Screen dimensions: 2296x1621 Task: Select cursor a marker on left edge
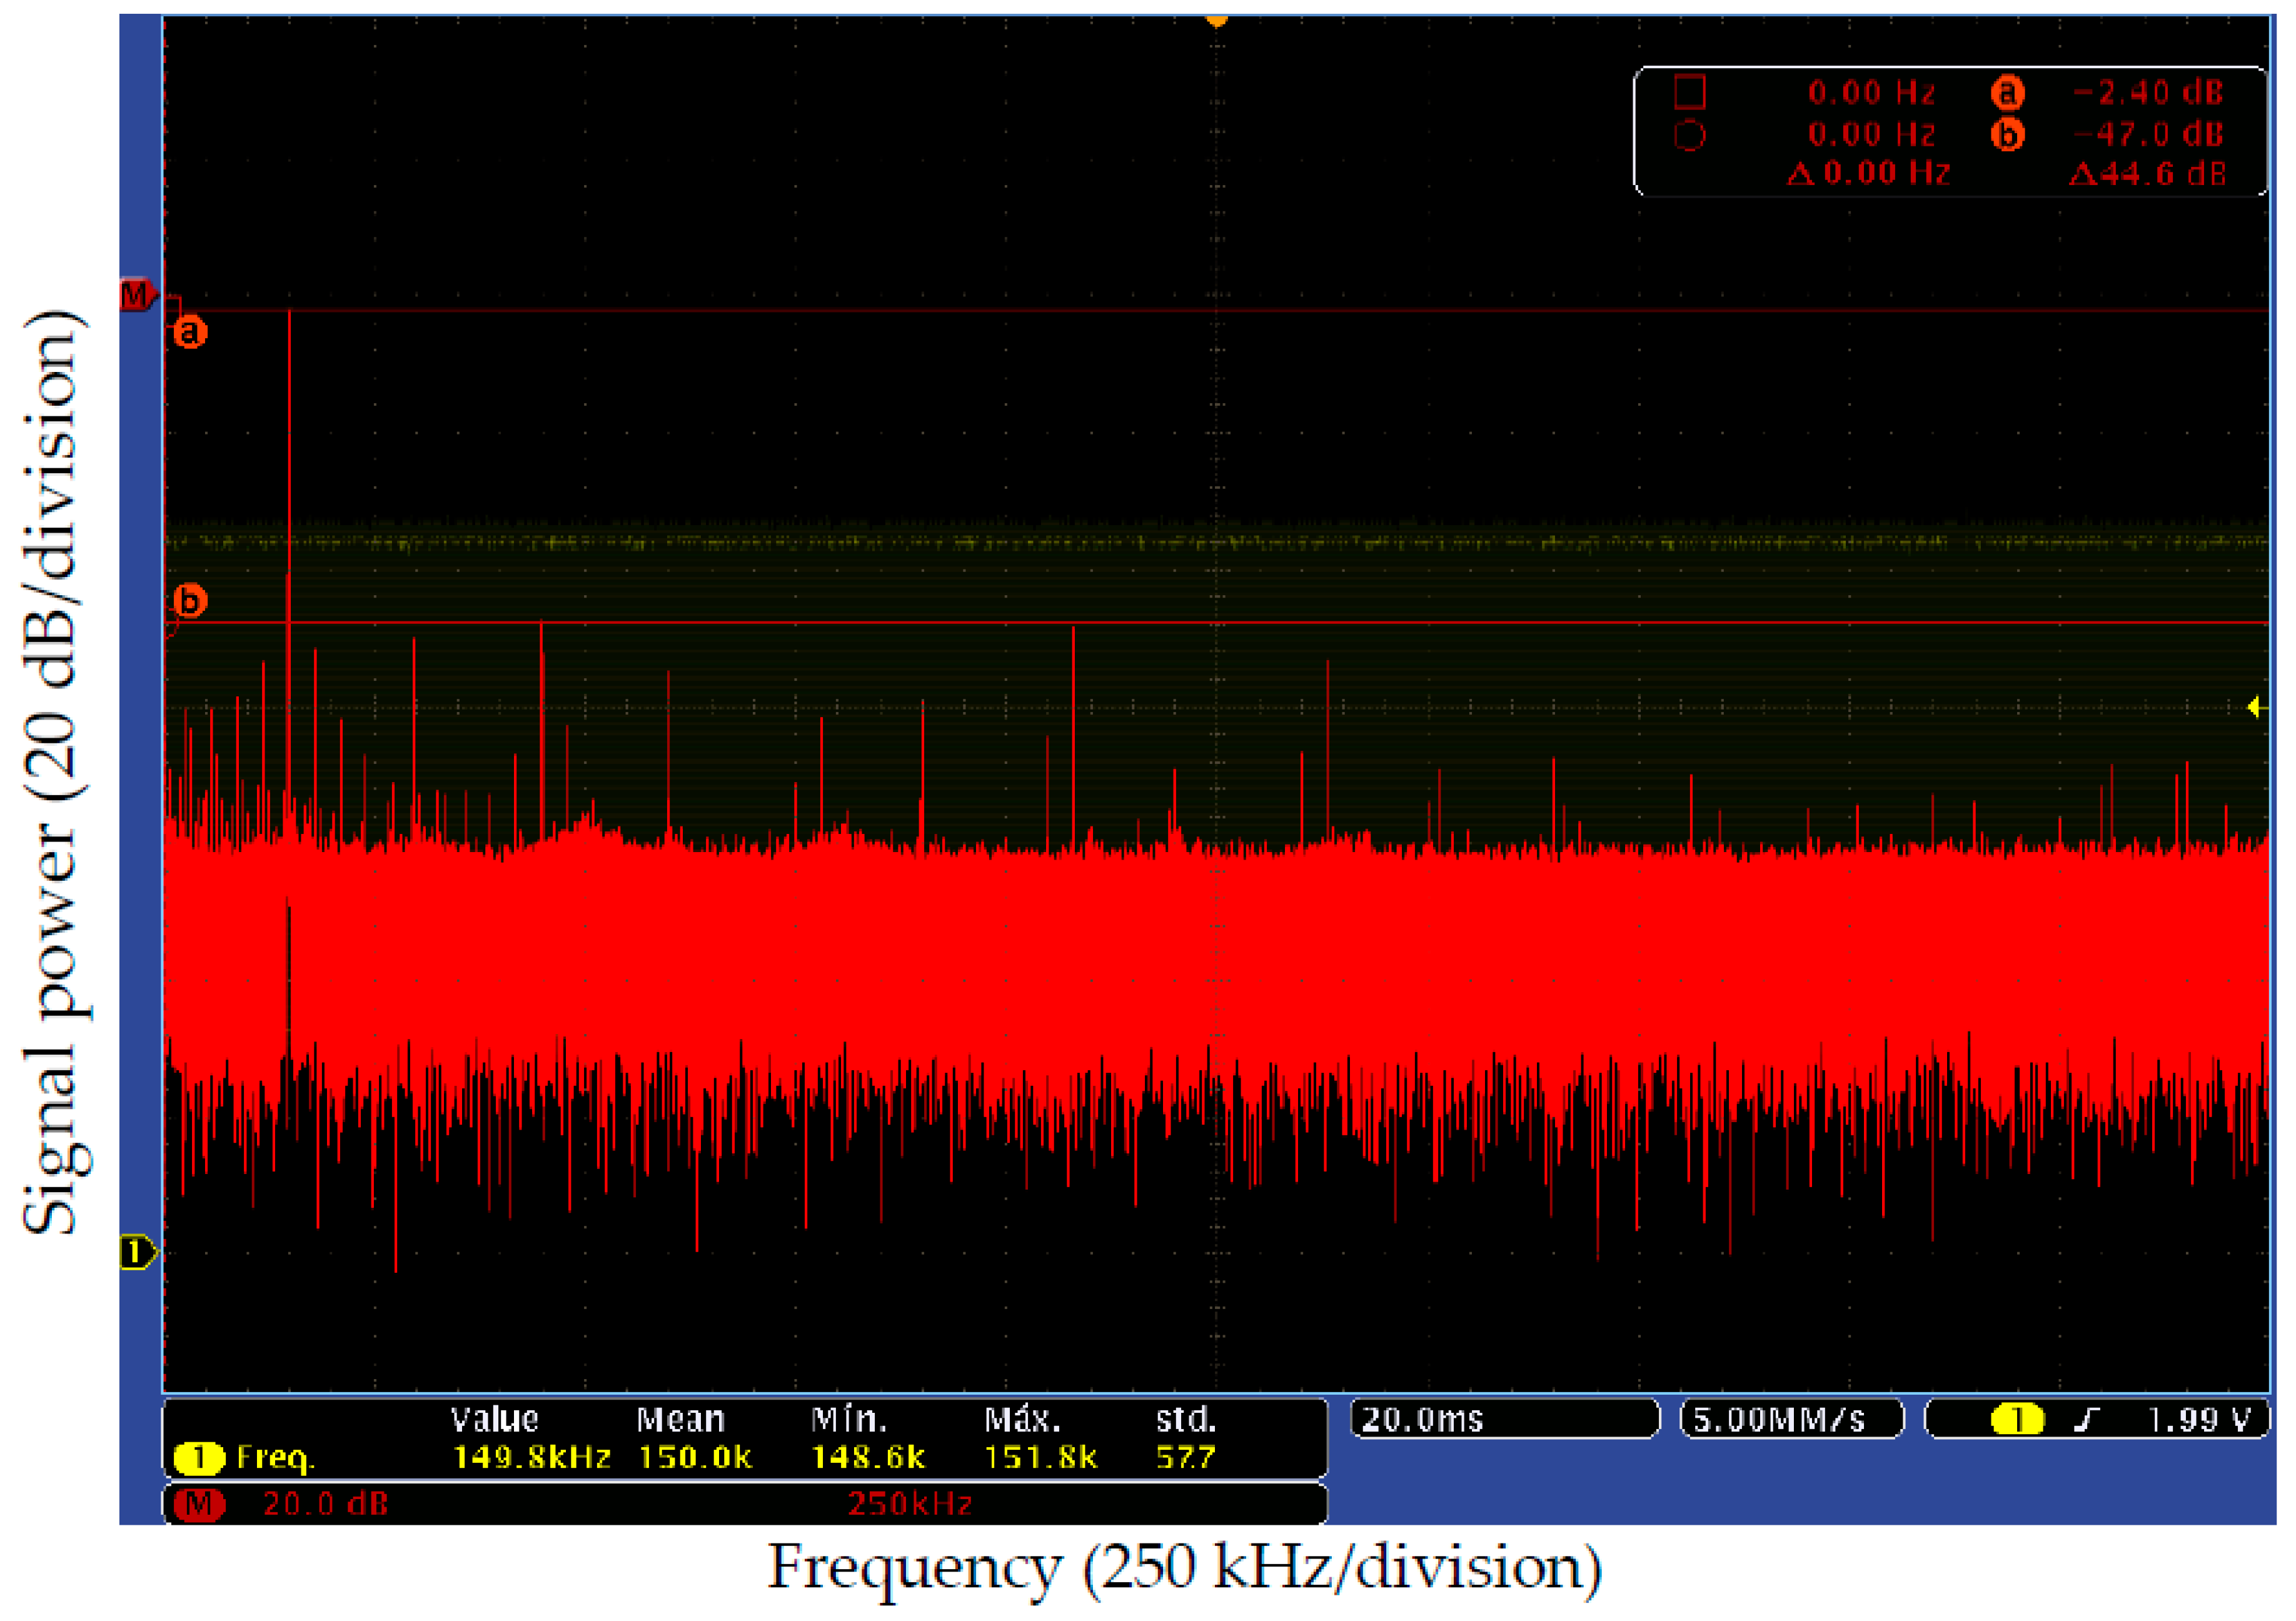190,331
